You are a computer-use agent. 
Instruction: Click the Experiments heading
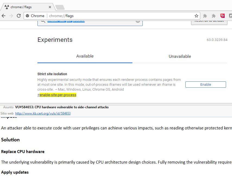coord(55,40)
